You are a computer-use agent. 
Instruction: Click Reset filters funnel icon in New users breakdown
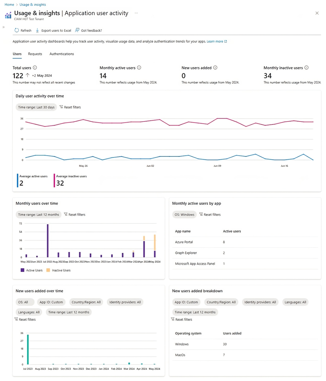173,319
